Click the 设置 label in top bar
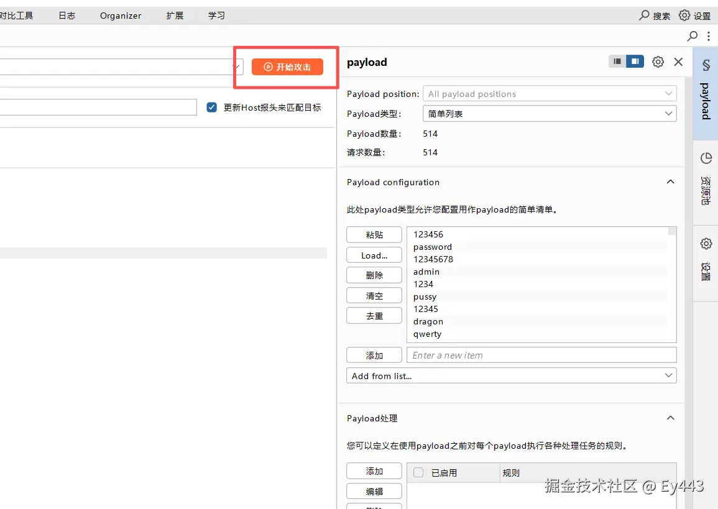Image resolution: width=718 pixels, height=509 pixels. [702, 16]
